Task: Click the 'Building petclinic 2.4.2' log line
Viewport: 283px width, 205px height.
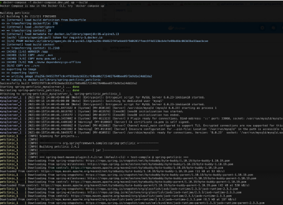Action: [x=59, y=147]
